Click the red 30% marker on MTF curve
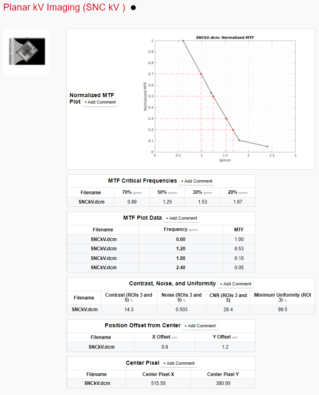The width and height of the screenshot is (319, 395). [226, 118]
